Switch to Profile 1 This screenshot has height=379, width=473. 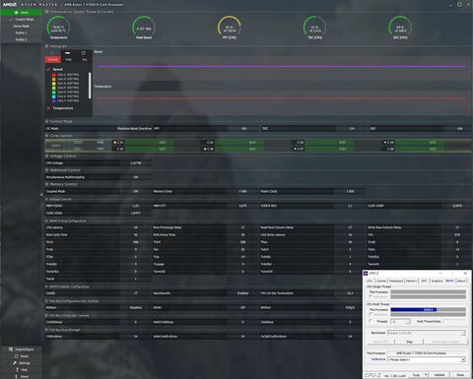click(22, 32)
